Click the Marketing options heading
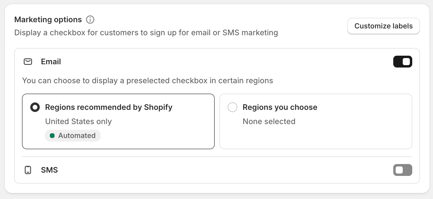This screenshot has width=433, height=199. 48,20
